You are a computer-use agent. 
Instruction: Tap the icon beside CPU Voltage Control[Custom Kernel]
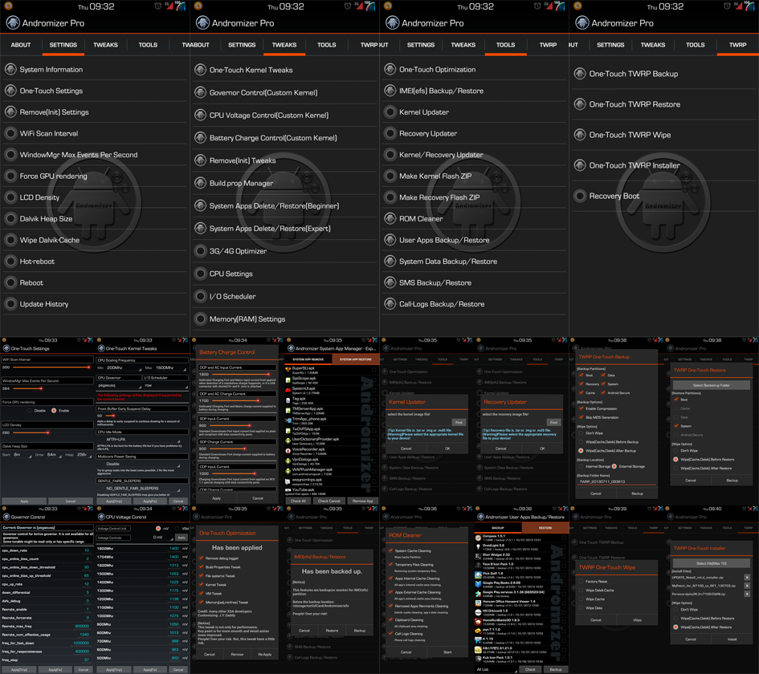point(201,115)
